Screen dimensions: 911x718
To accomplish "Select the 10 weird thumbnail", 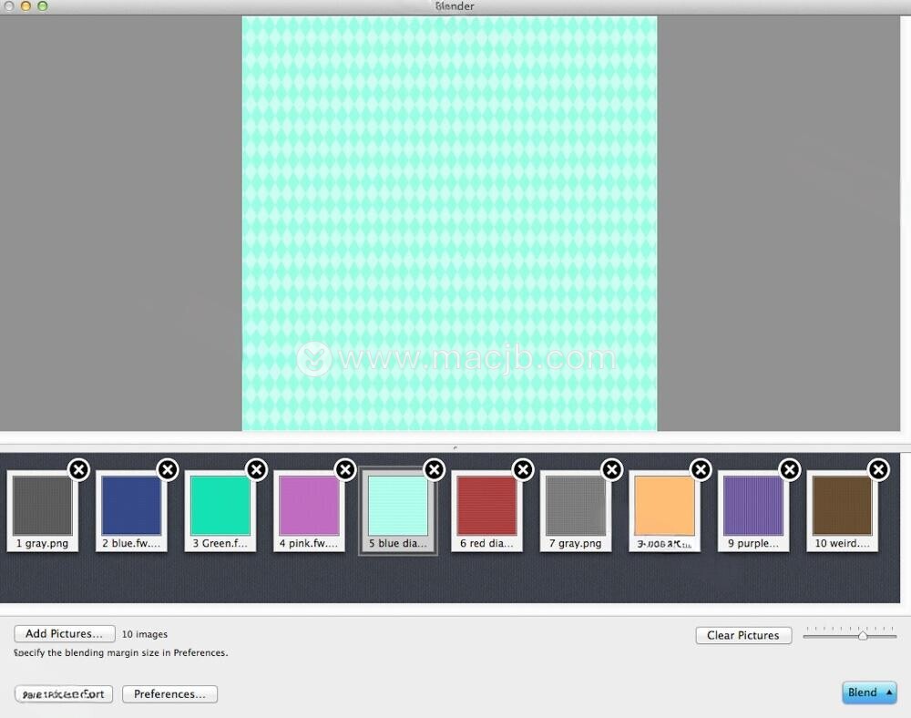I will tap(843, 511).
